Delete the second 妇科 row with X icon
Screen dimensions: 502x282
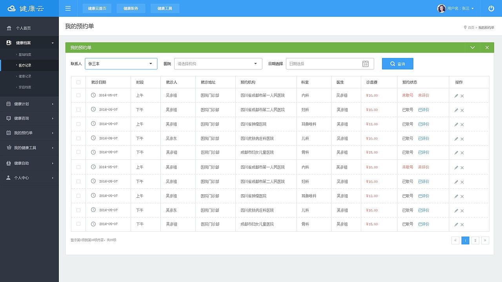tap(462, 182)
